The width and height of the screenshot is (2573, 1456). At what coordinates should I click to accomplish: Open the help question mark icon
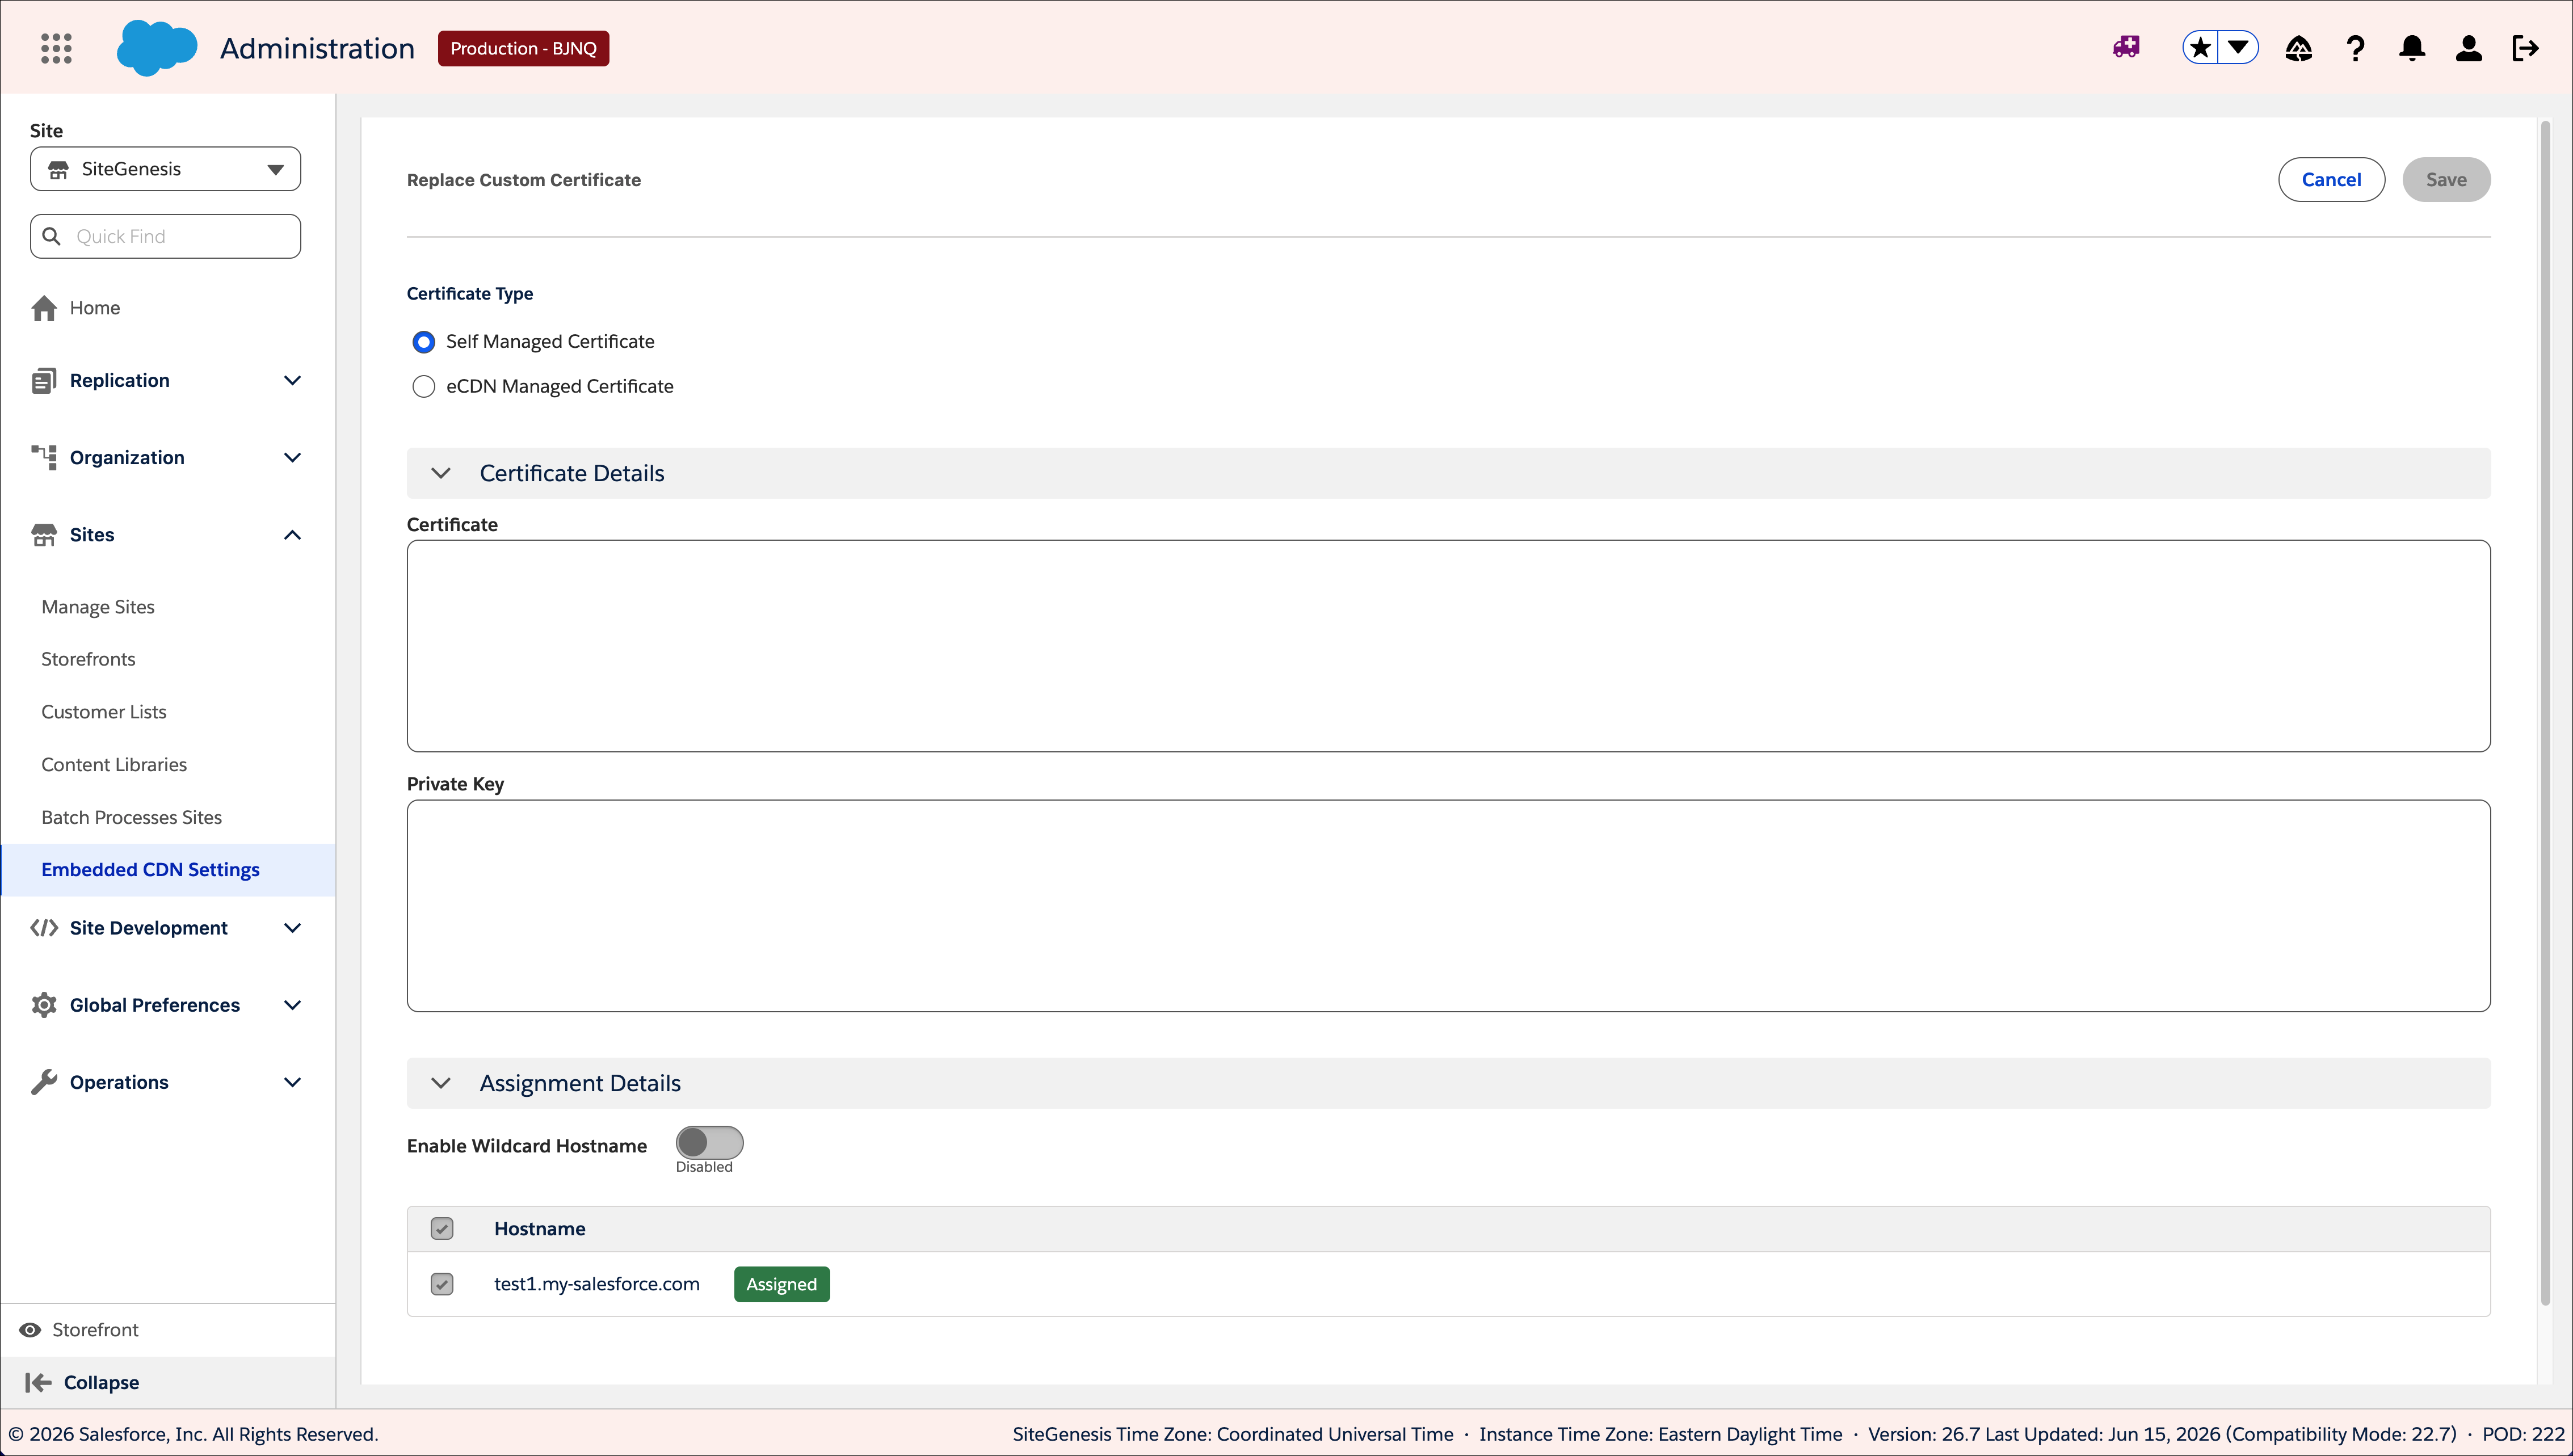click(2355, 48)
